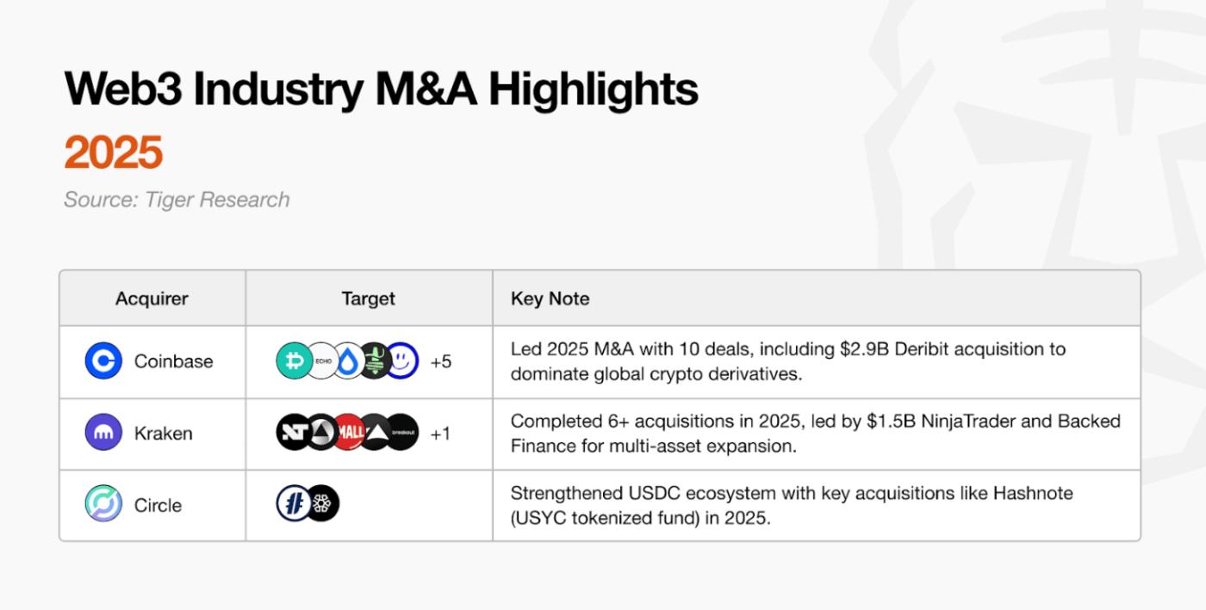Expand the +5 more Coinbase targets

tap(440, 362)
